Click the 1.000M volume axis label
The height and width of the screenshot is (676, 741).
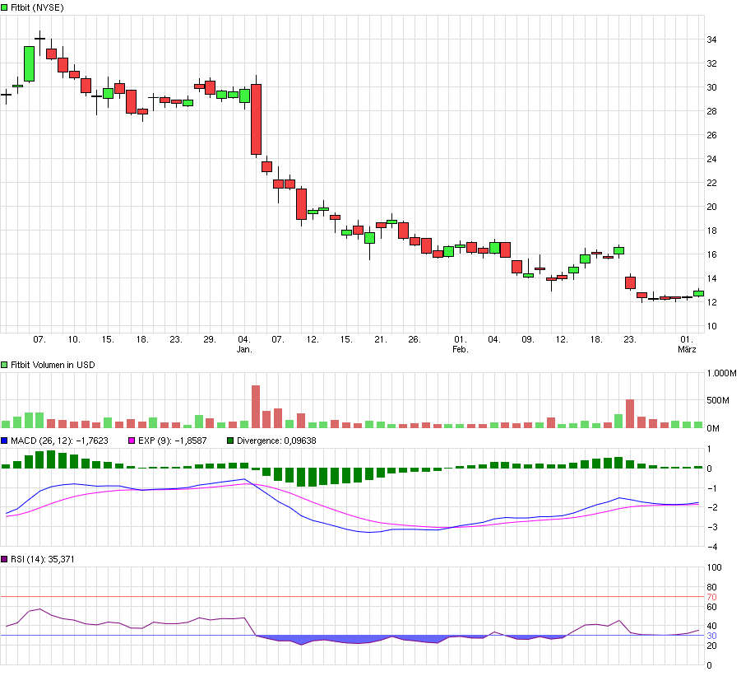(x=721, y=373)
